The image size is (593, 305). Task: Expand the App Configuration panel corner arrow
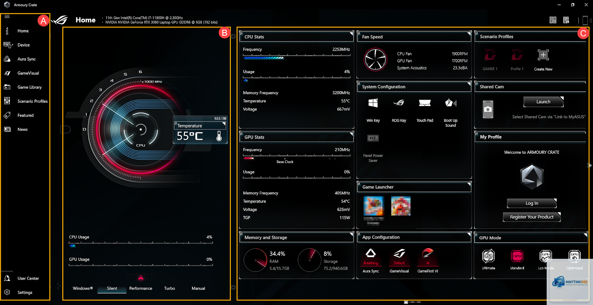tap(469, 235)
